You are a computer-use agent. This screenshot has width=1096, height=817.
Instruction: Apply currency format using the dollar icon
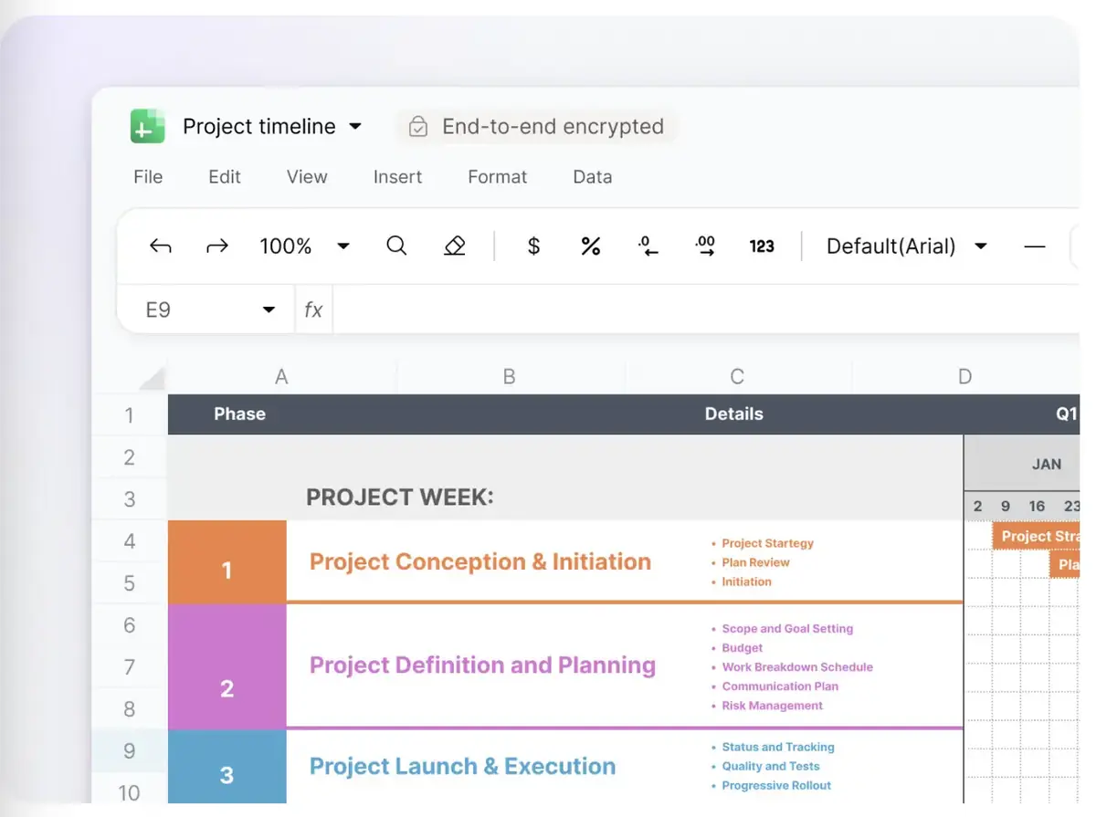[533, 246]
